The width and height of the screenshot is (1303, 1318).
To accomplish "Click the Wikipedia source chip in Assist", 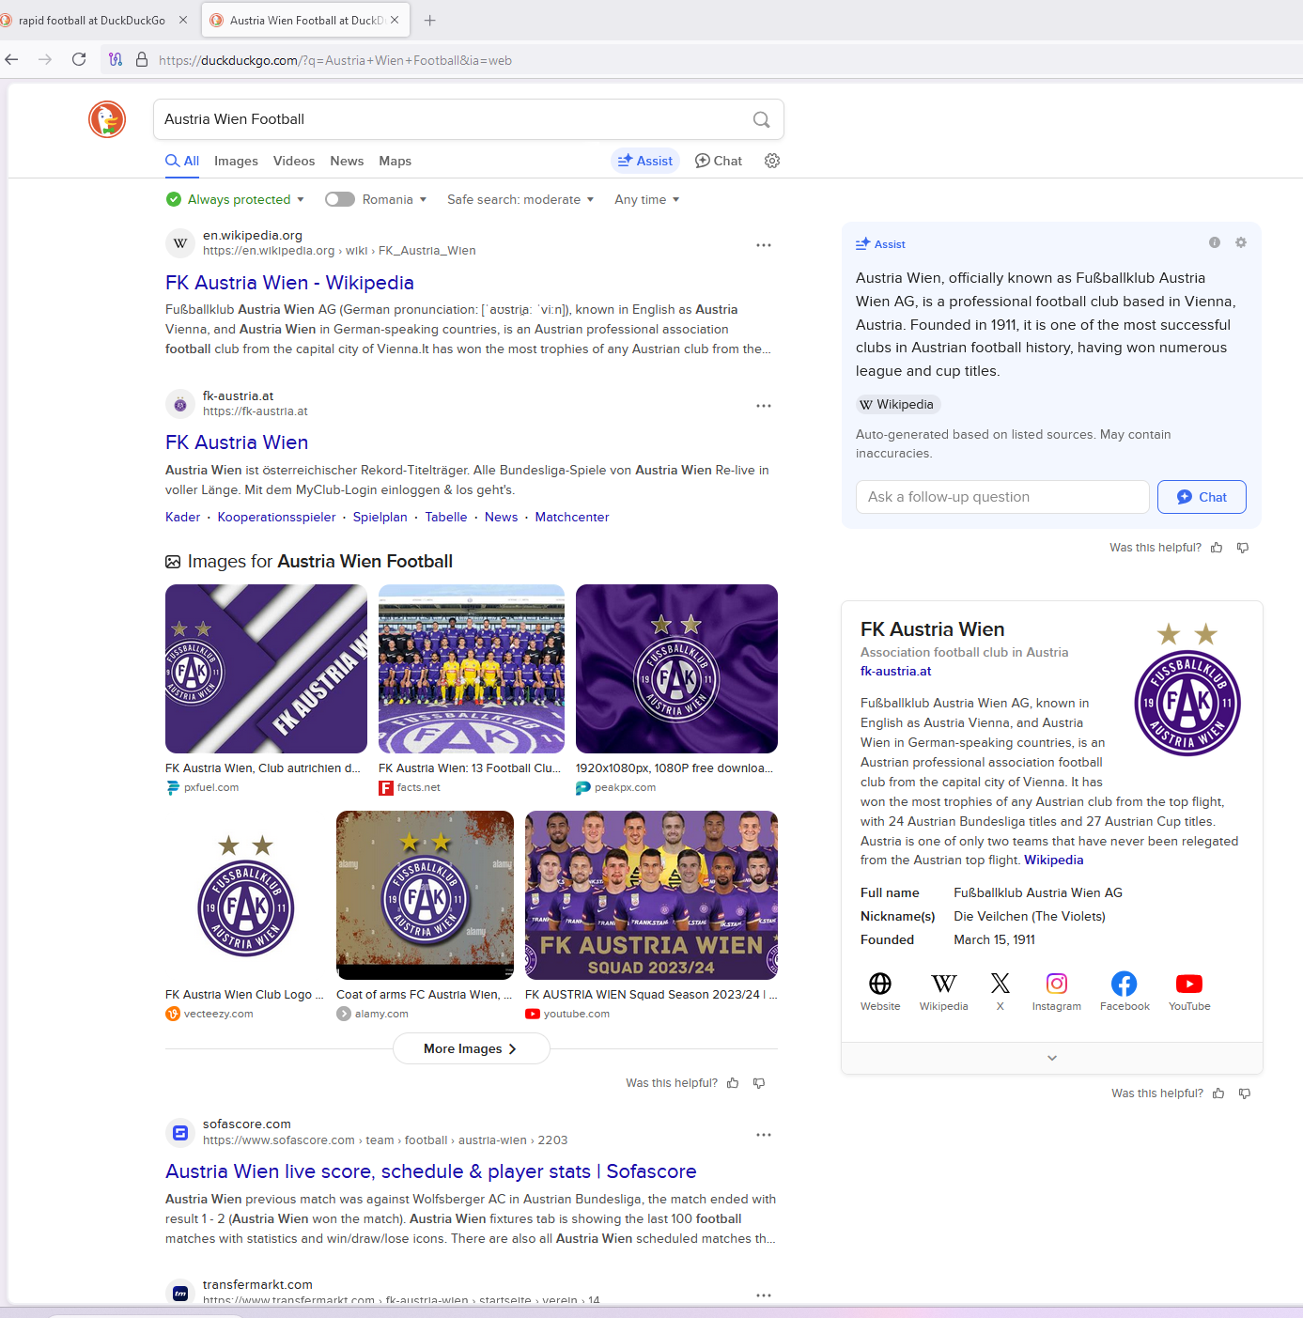I will pos(897,404).
